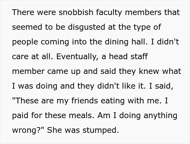Click the opening word "There"
The image size is (190, 144).
[23, 12]
